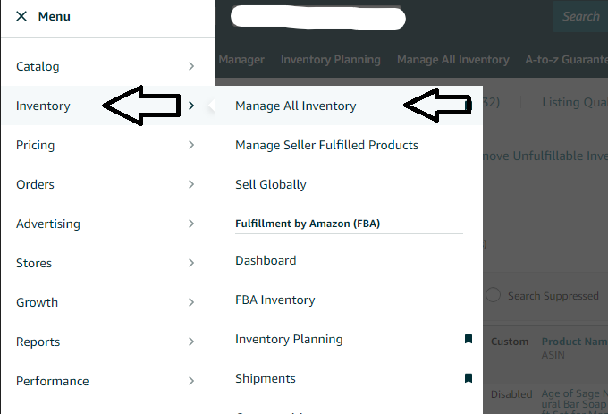Image resolution: width=608 pixels, height=414 pixels.
Task: Open the FBA Dashboard menu entry
Action: coord(266,260)
